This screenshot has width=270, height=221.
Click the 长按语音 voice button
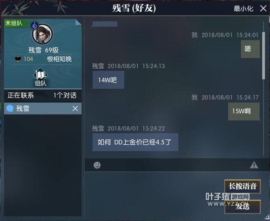tap(243, 186)
